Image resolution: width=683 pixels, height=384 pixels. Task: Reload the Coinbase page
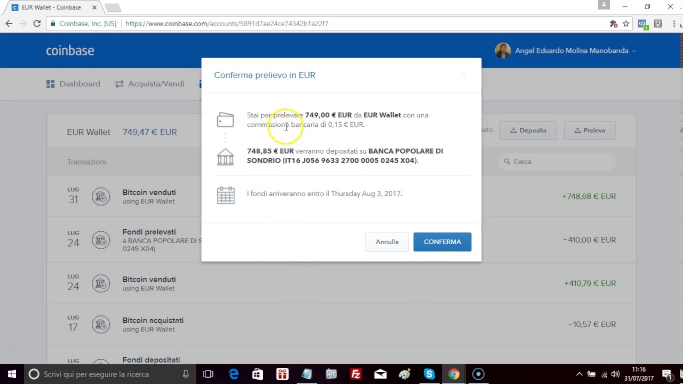click(37, 23)
